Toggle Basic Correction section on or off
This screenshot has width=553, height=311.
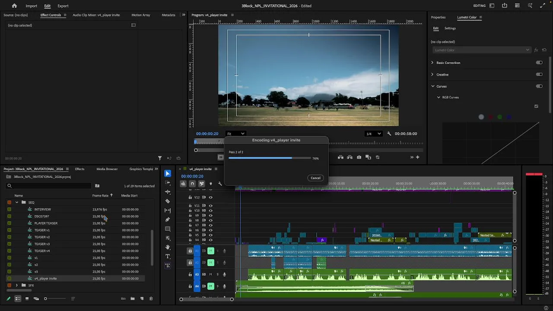[539, 63]
